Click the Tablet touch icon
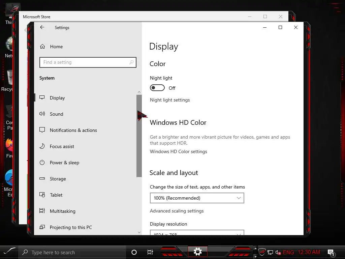The height and width of the screenshot is (259, 345). (x=42, y=195)
